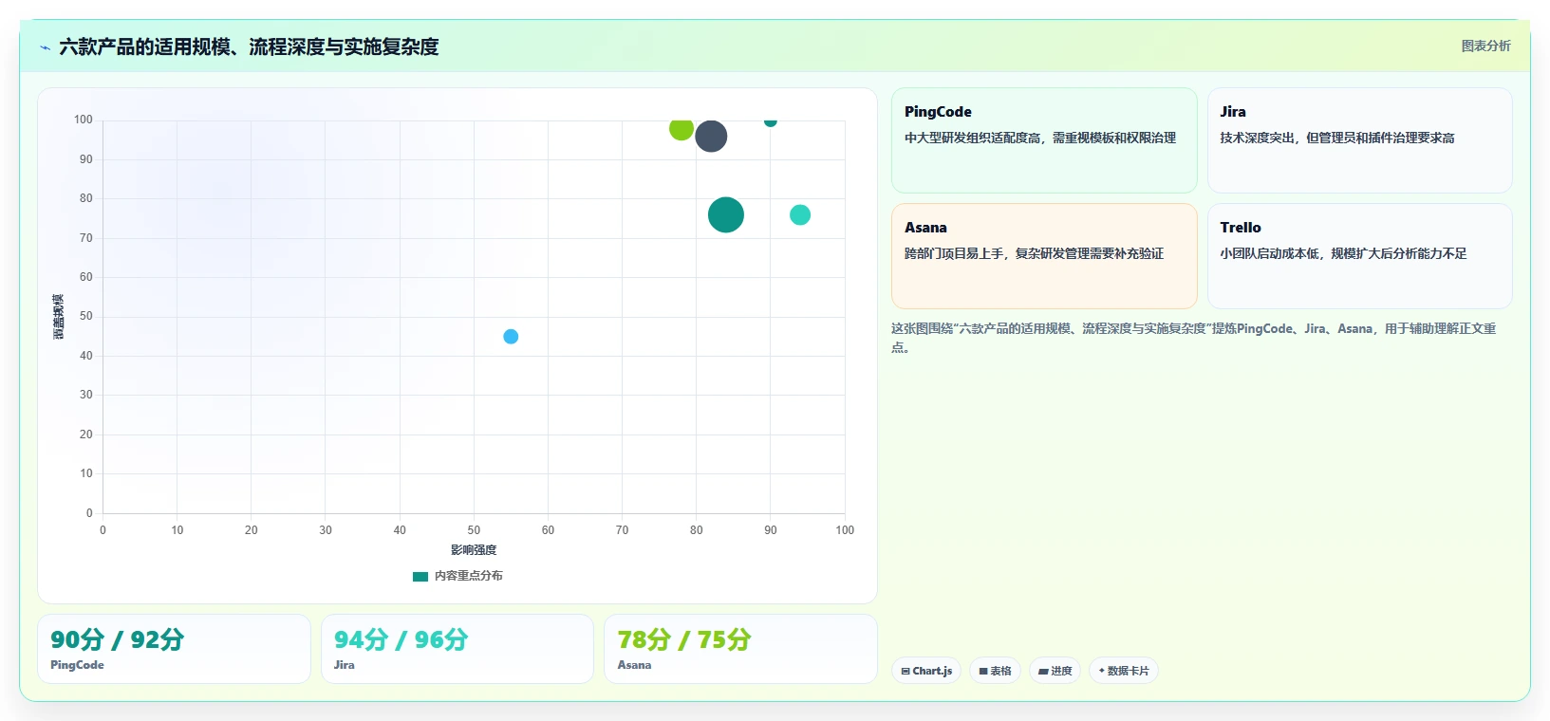Click the text "中大型研发组织适配度高，需重视模板和权限治理"
Image resolution: width=1550 pixels, height=721 pixels.
pyautogui.click(x=1040, y=138)
